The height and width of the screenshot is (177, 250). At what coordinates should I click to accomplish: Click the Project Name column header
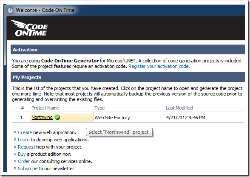(45, 108)
